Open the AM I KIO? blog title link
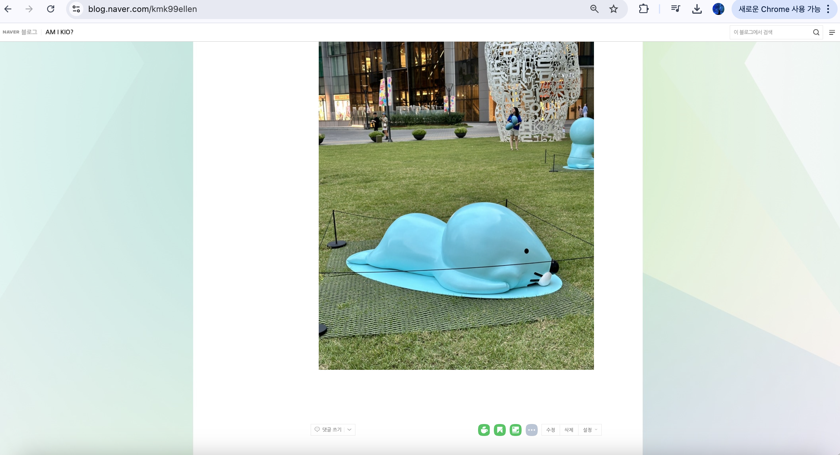 [x=59, y=32]
